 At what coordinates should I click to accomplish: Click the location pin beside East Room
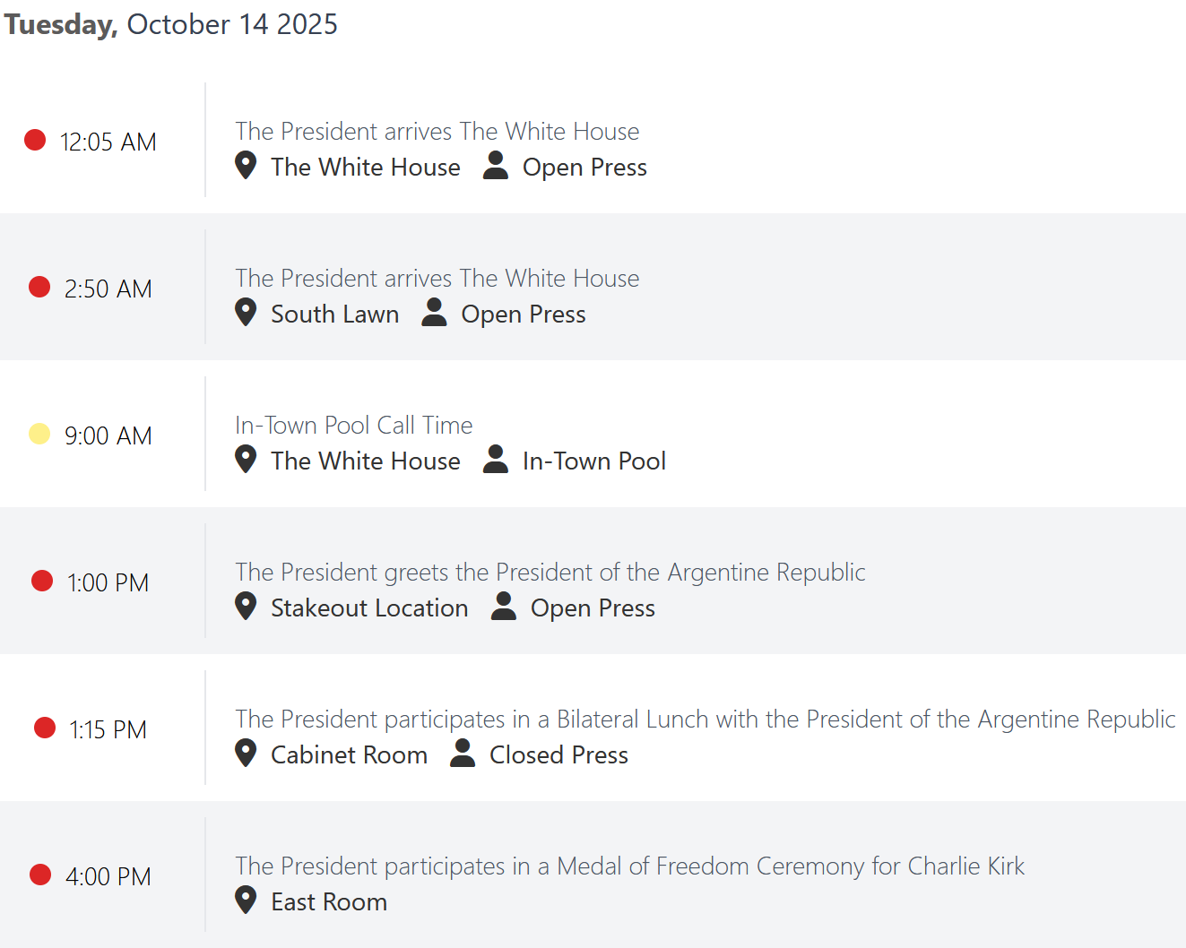[246, 901]
